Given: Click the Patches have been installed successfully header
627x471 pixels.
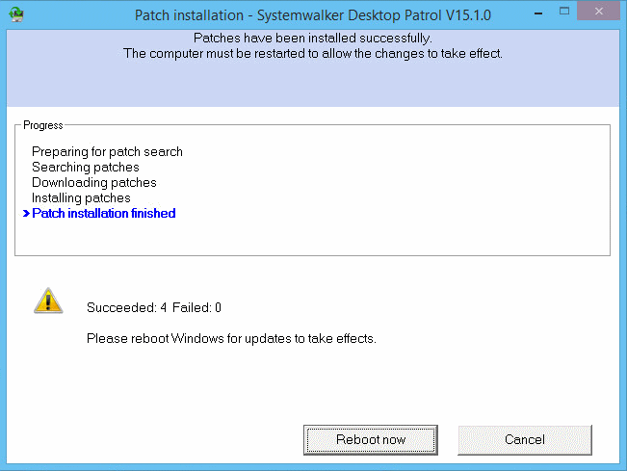Looking at the screenshot, I should pyautogui.click(x=313, y=38).
